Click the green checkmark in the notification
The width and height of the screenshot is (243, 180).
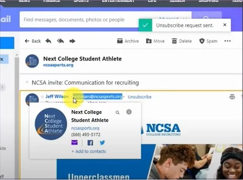pyautogui.click(x=146, y=25)
